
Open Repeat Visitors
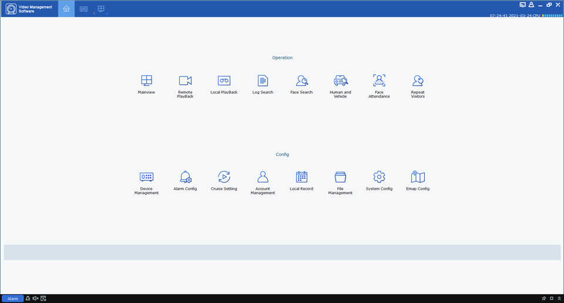click(418, 81)
